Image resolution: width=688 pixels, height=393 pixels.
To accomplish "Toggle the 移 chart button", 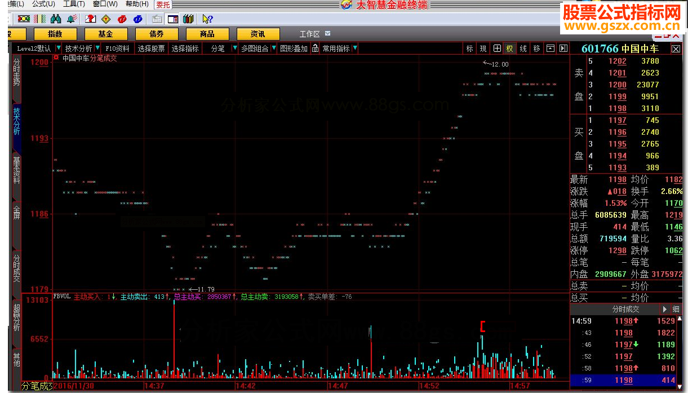I will [536, 48].
